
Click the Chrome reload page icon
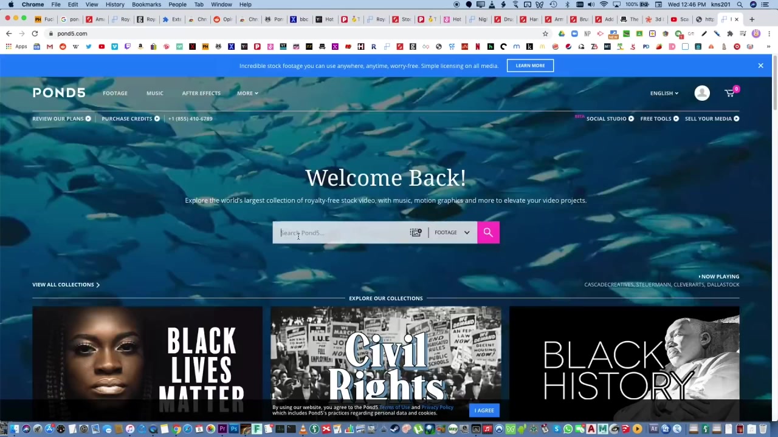coord(35,33)
